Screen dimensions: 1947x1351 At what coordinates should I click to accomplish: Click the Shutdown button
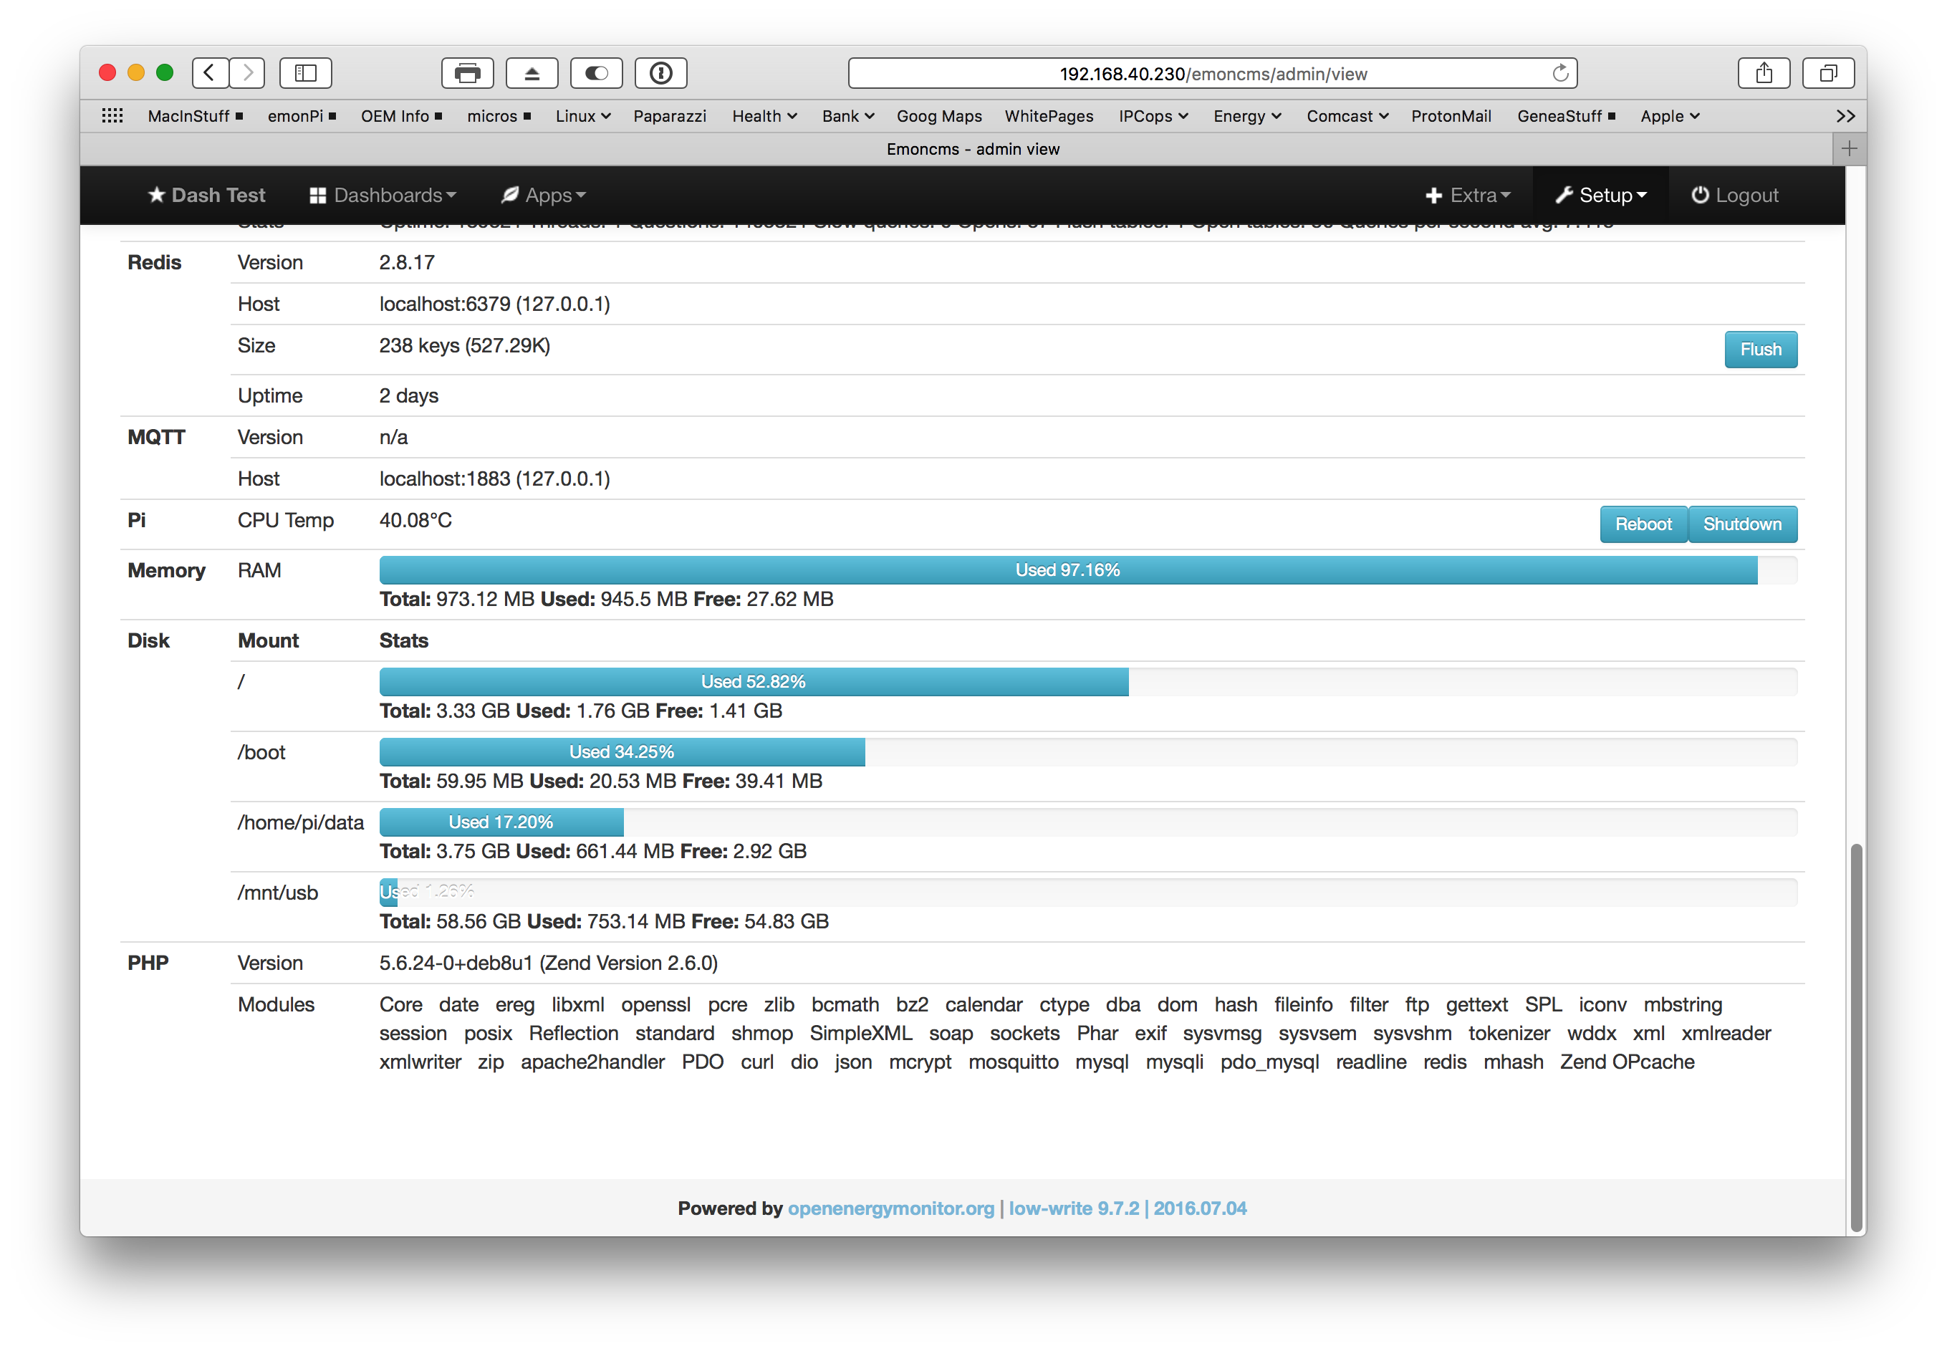[1742, 524]
